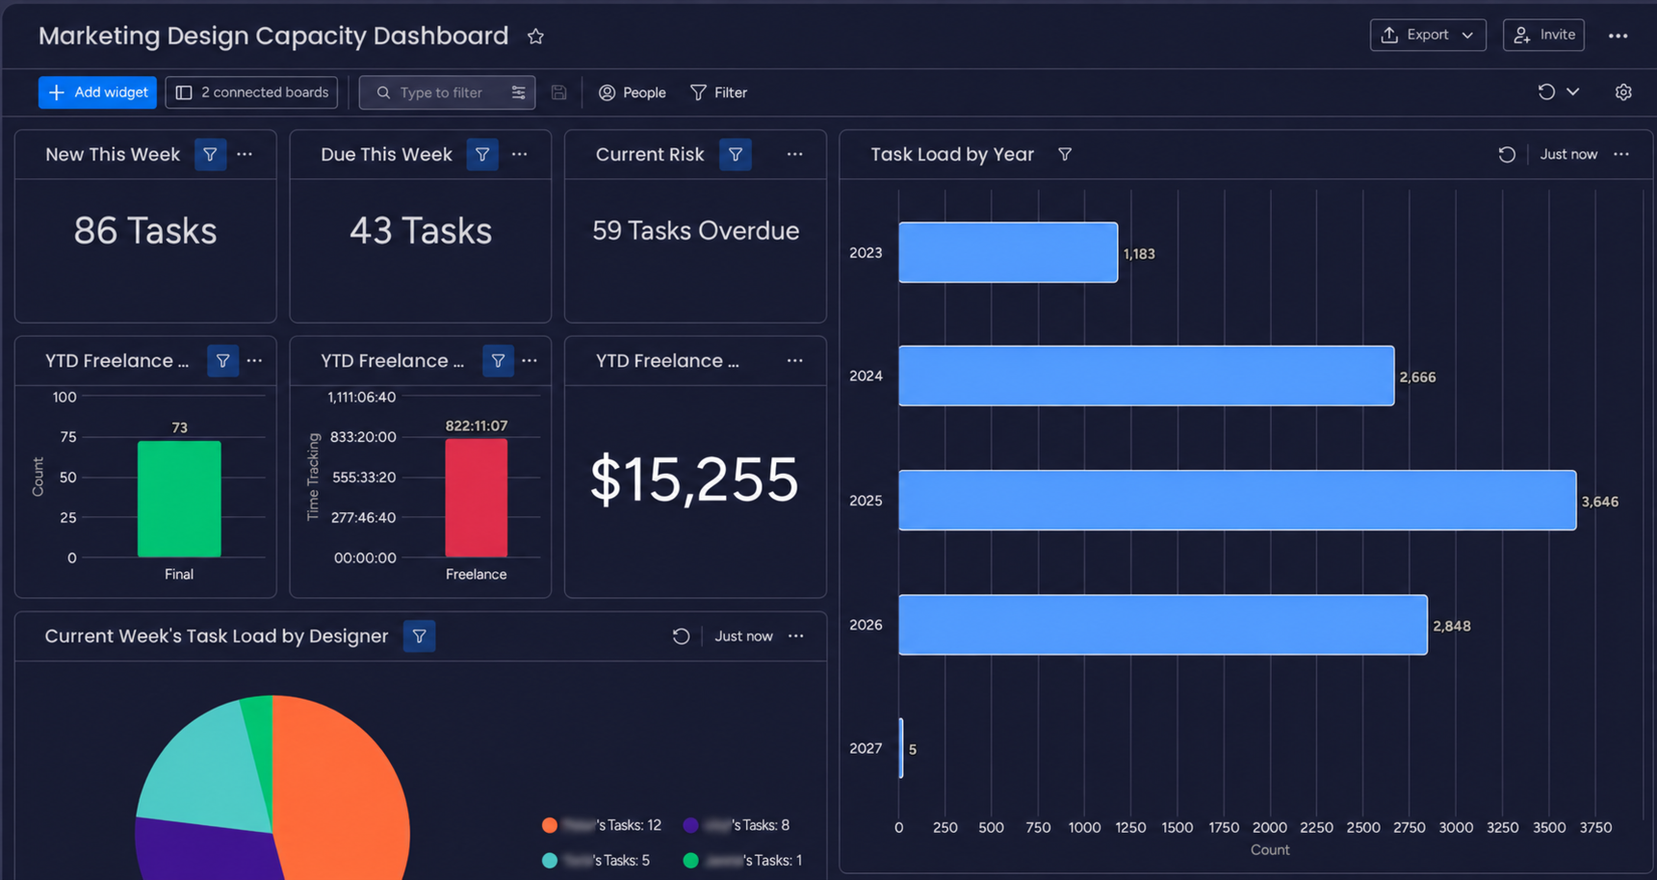This screenshot has width=1657, height=880.
Task: Invite people to the dashboard
Action: [x=1543, y=35]
